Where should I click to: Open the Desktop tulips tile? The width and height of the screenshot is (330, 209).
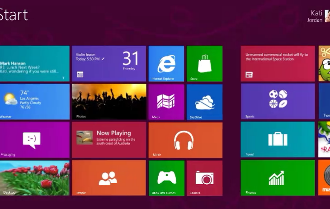[34, 178]
